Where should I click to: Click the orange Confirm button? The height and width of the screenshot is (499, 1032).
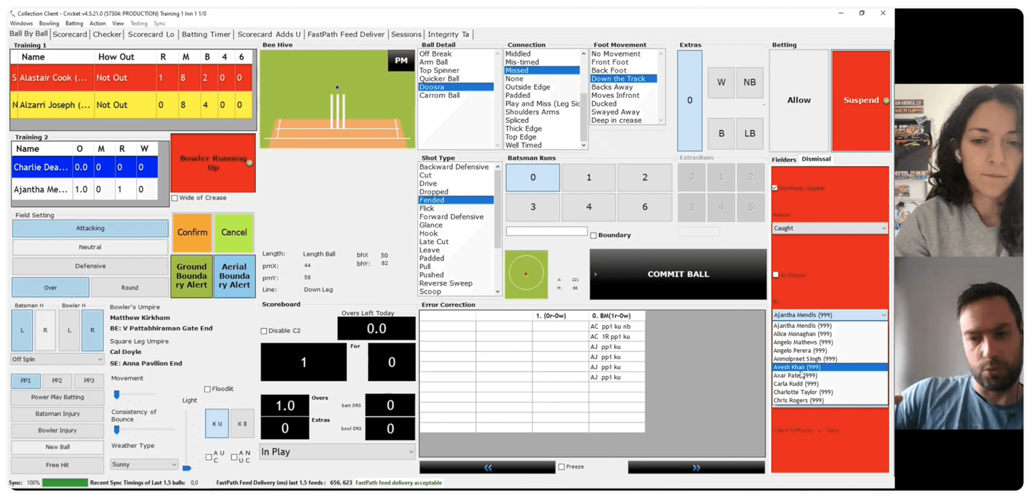click(x=192, y=233)
